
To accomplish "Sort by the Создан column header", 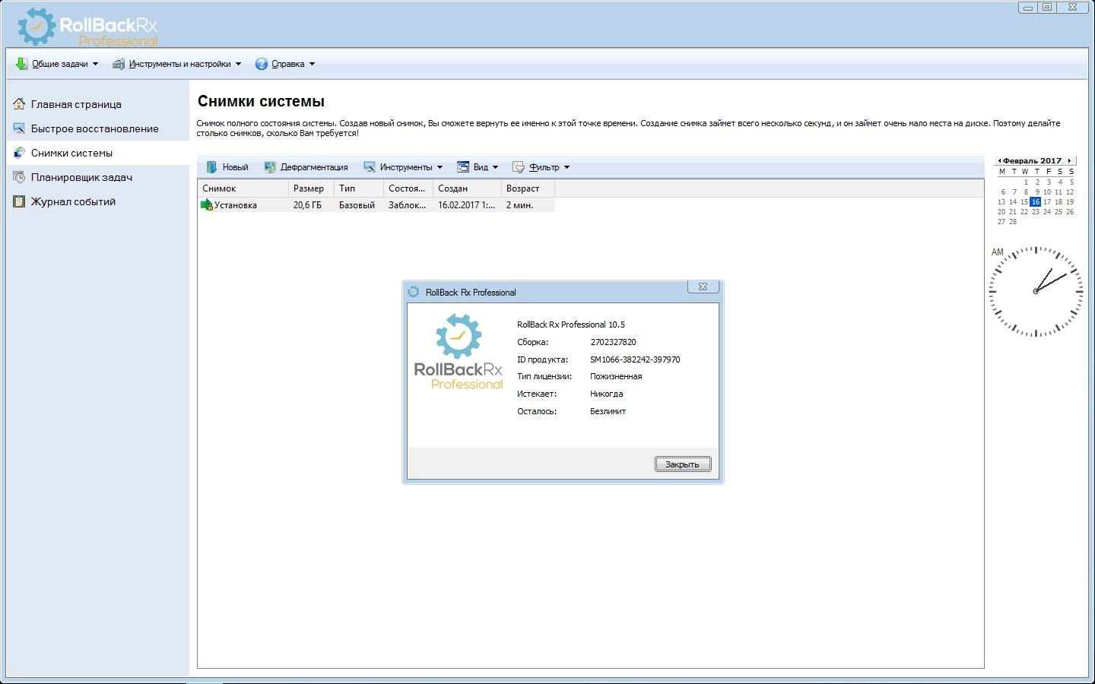I will (x=468, y=188).
